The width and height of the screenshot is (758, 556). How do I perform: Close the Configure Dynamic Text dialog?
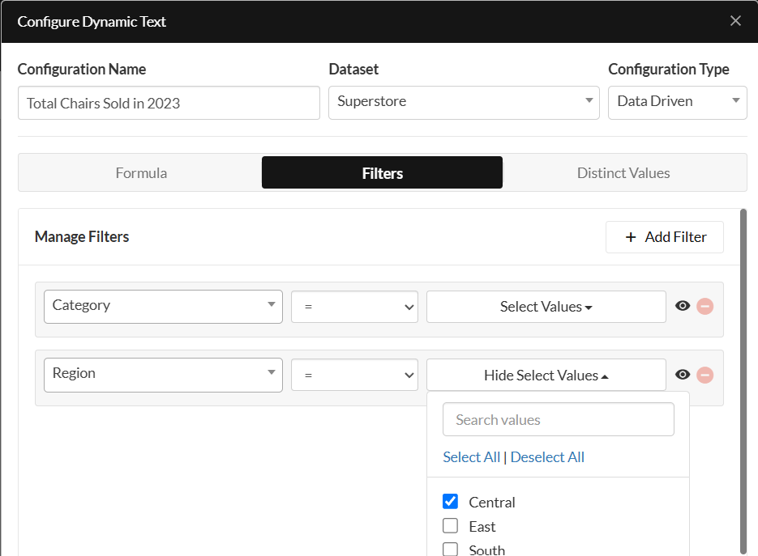[735, 21]
